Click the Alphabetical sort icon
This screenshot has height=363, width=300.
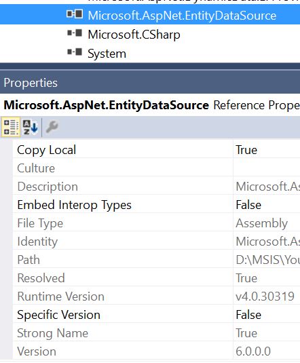coord(30,127)
